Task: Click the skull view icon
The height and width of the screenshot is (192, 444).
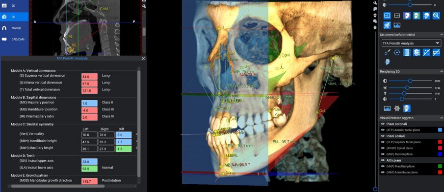Action: click(426, 16)
